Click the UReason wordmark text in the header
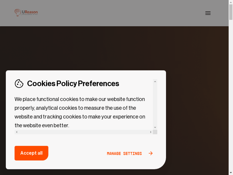This screenshot has height=175, width=233. [30, 12]
